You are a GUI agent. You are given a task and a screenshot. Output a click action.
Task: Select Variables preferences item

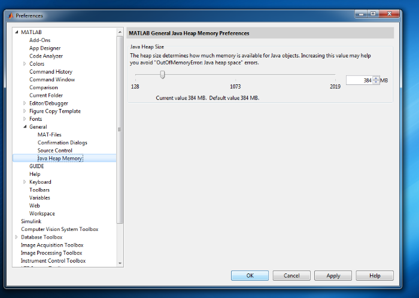pyautogui.click(x=40, y=197)
